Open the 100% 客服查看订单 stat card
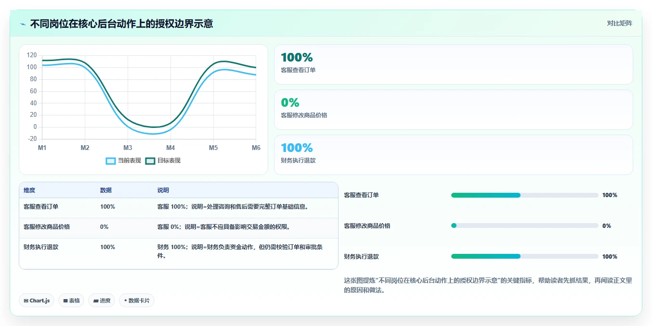The height and width of the screenshot is (326, 652). [x=453, y=64]
